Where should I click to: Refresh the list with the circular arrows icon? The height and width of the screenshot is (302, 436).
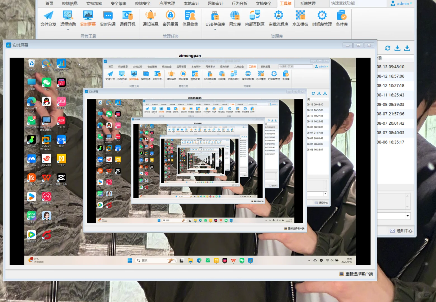(x=388, y=48)
